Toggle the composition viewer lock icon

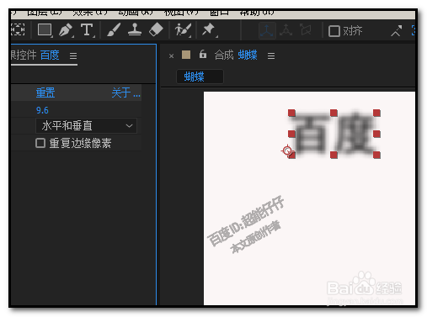(x=203, y=54)
